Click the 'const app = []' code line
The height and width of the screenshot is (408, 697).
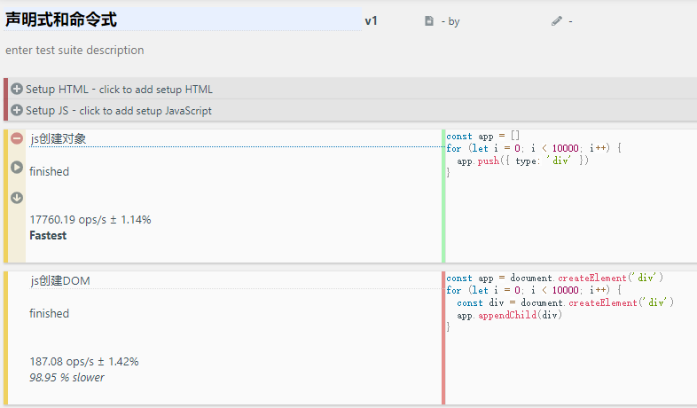coord(482,136)
